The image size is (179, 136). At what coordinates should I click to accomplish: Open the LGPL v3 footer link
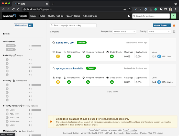108,133
